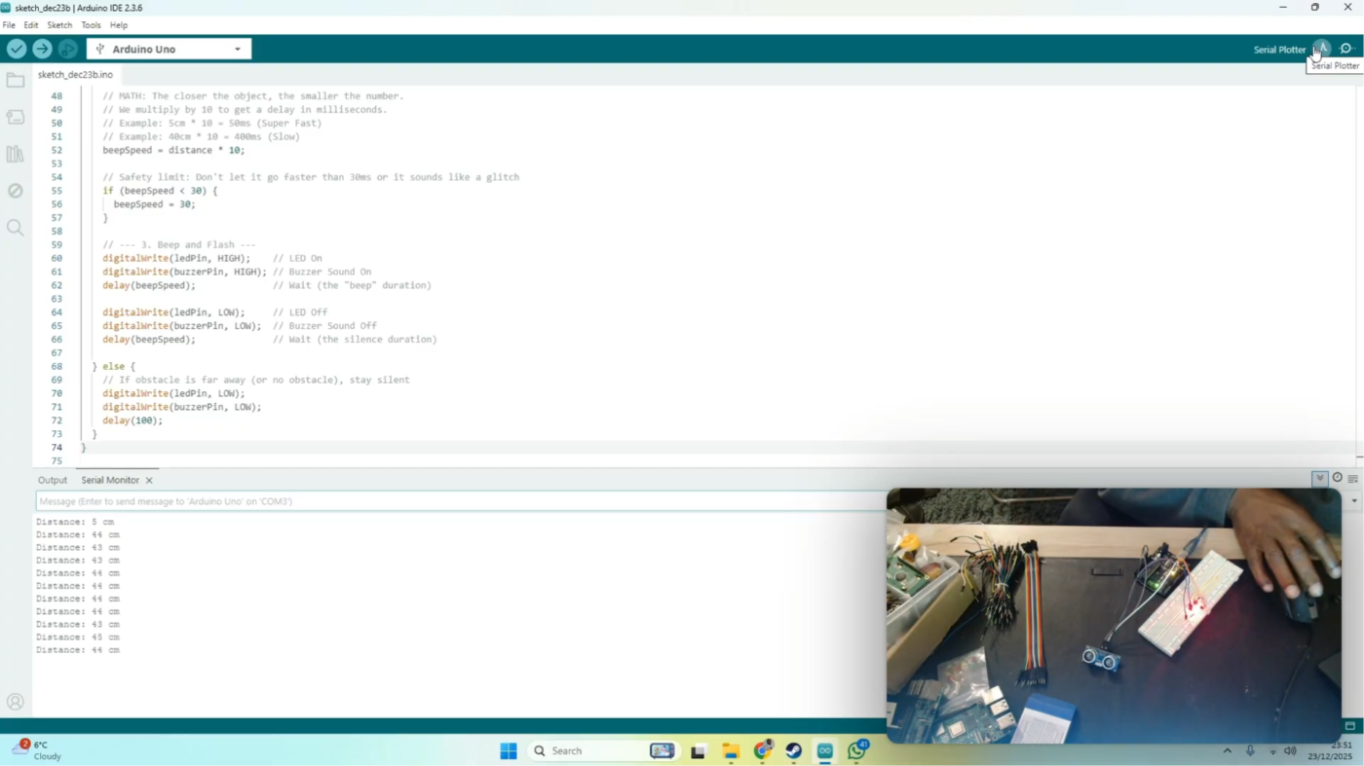Open the Library Manager sidebar icon

click(x=15, y=154)
